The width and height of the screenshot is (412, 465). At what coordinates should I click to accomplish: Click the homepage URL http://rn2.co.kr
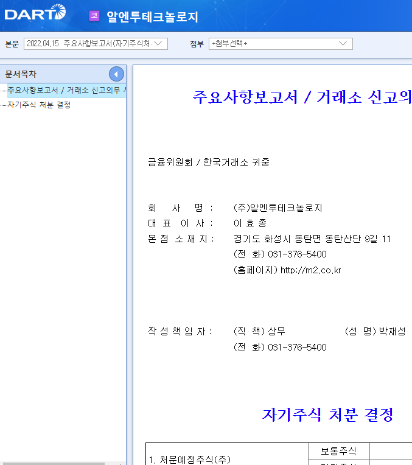click(310, 270)
